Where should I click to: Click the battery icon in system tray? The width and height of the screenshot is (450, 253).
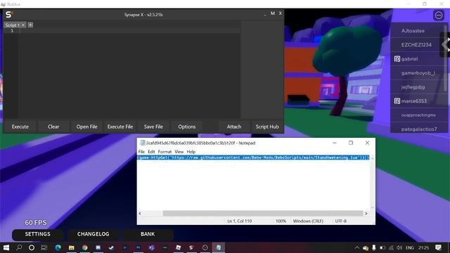coord(382,247)
